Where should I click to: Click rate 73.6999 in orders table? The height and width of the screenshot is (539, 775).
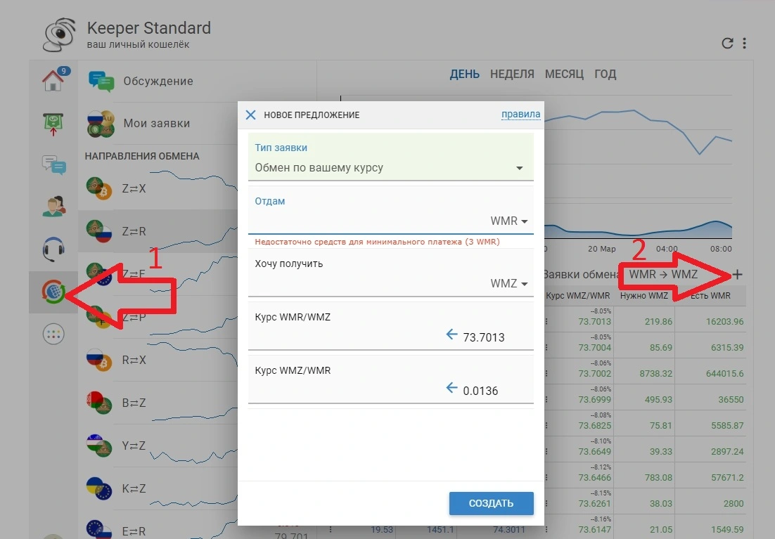594,400
